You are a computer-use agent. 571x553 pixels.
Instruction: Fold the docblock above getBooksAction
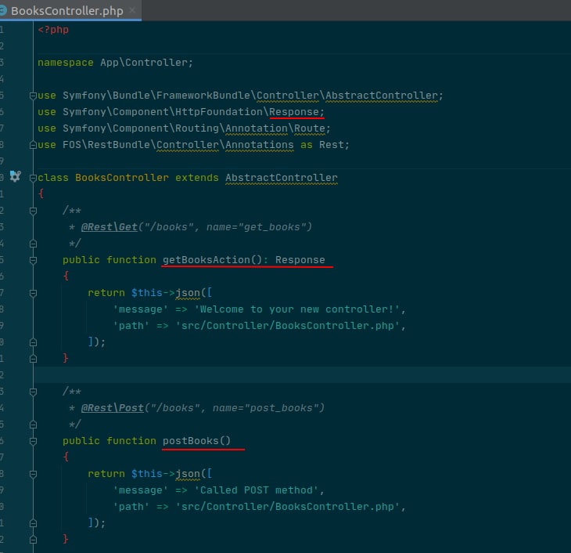point(33,211)
